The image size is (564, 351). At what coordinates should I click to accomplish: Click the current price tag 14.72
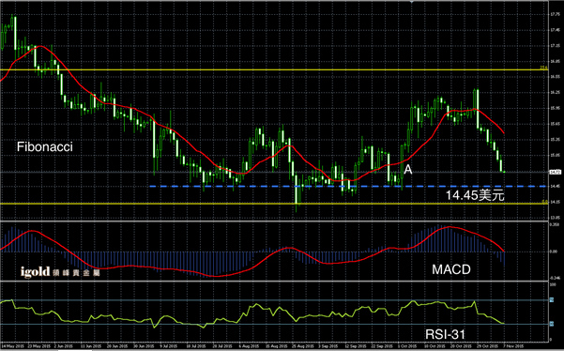(x=555, y=173)
